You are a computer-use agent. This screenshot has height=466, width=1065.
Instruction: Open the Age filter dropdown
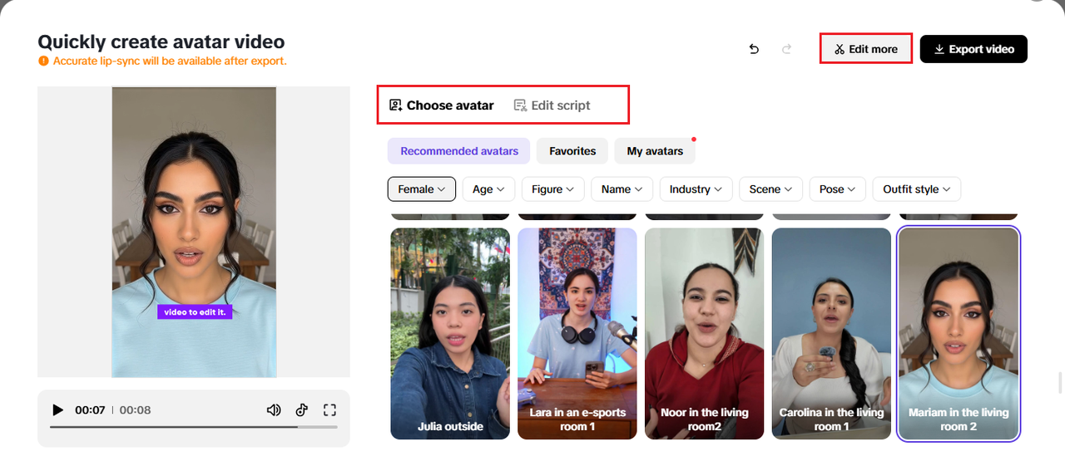point(488,189)
